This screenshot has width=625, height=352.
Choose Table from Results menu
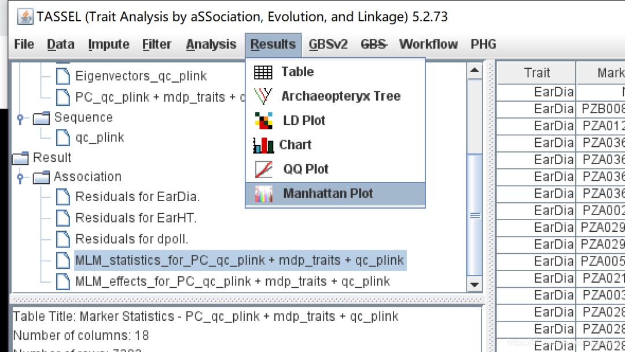coord(335,72)
